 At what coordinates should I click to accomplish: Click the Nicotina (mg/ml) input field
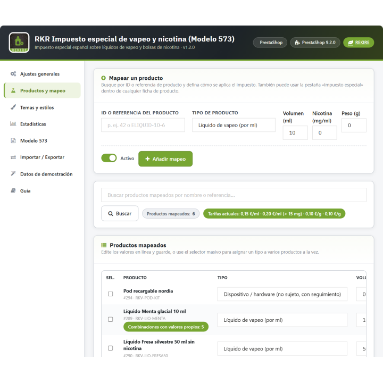point(324,132)
